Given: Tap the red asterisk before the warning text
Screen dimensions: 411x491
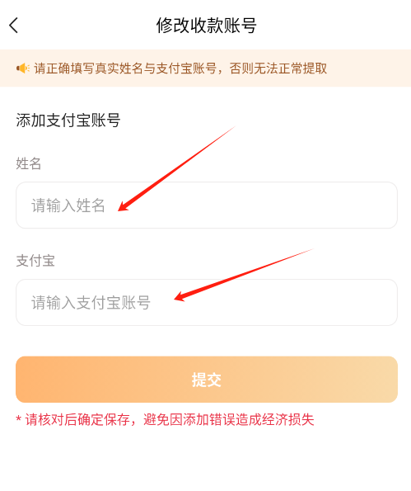Looking at the screenshot, I should pyautogui.click(x=18, y=419).
